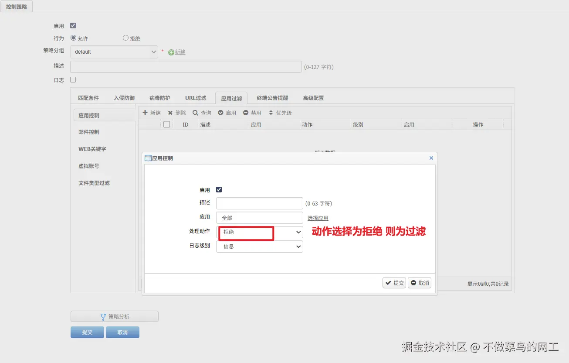569x363 pixels.
Task: Click the 优先级 toolbar button
Action: [x=280, y=113]
